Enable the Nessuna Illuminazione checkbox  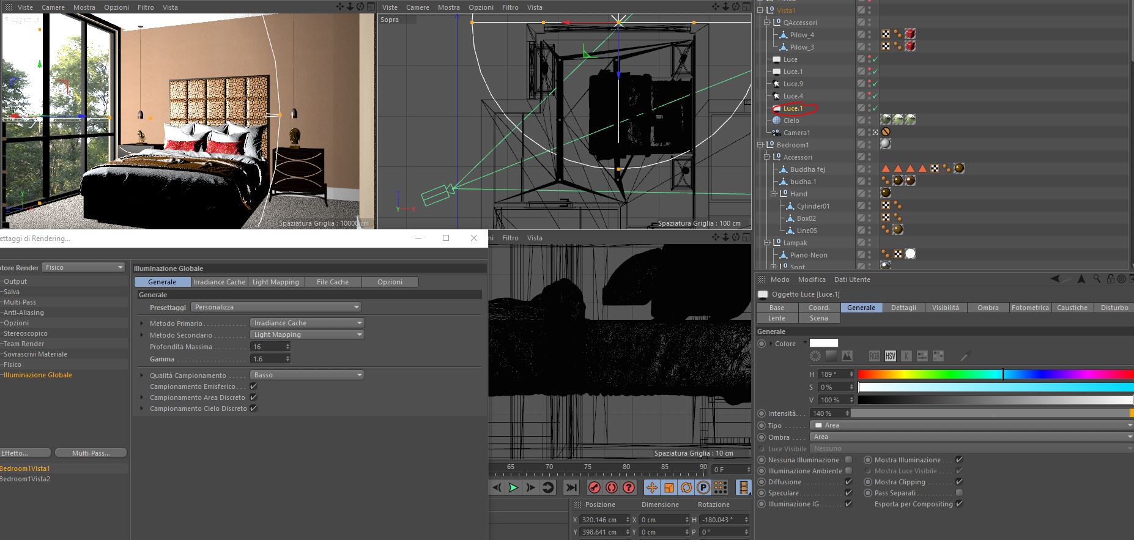(x=848, y=460)
